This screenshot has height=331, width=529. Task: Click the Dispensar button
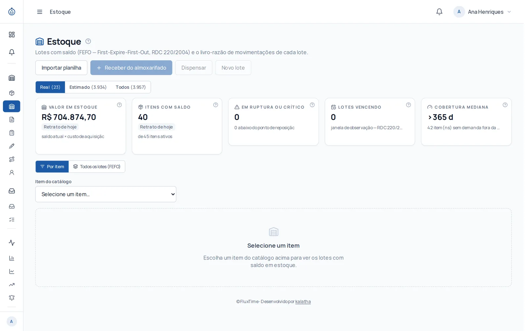(194, 68)
